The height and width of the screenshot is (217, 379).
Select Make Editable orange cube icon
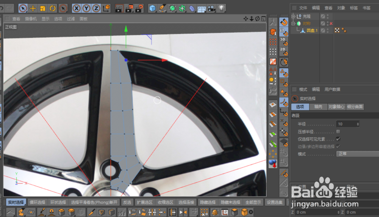[x=273, y=32]
